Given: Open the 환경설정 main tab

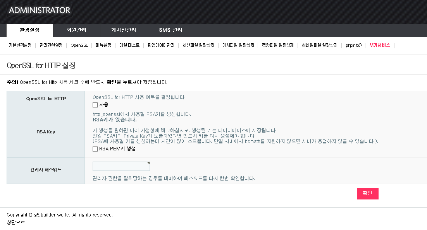Looking at the screenshot, I should pos(30,30).
